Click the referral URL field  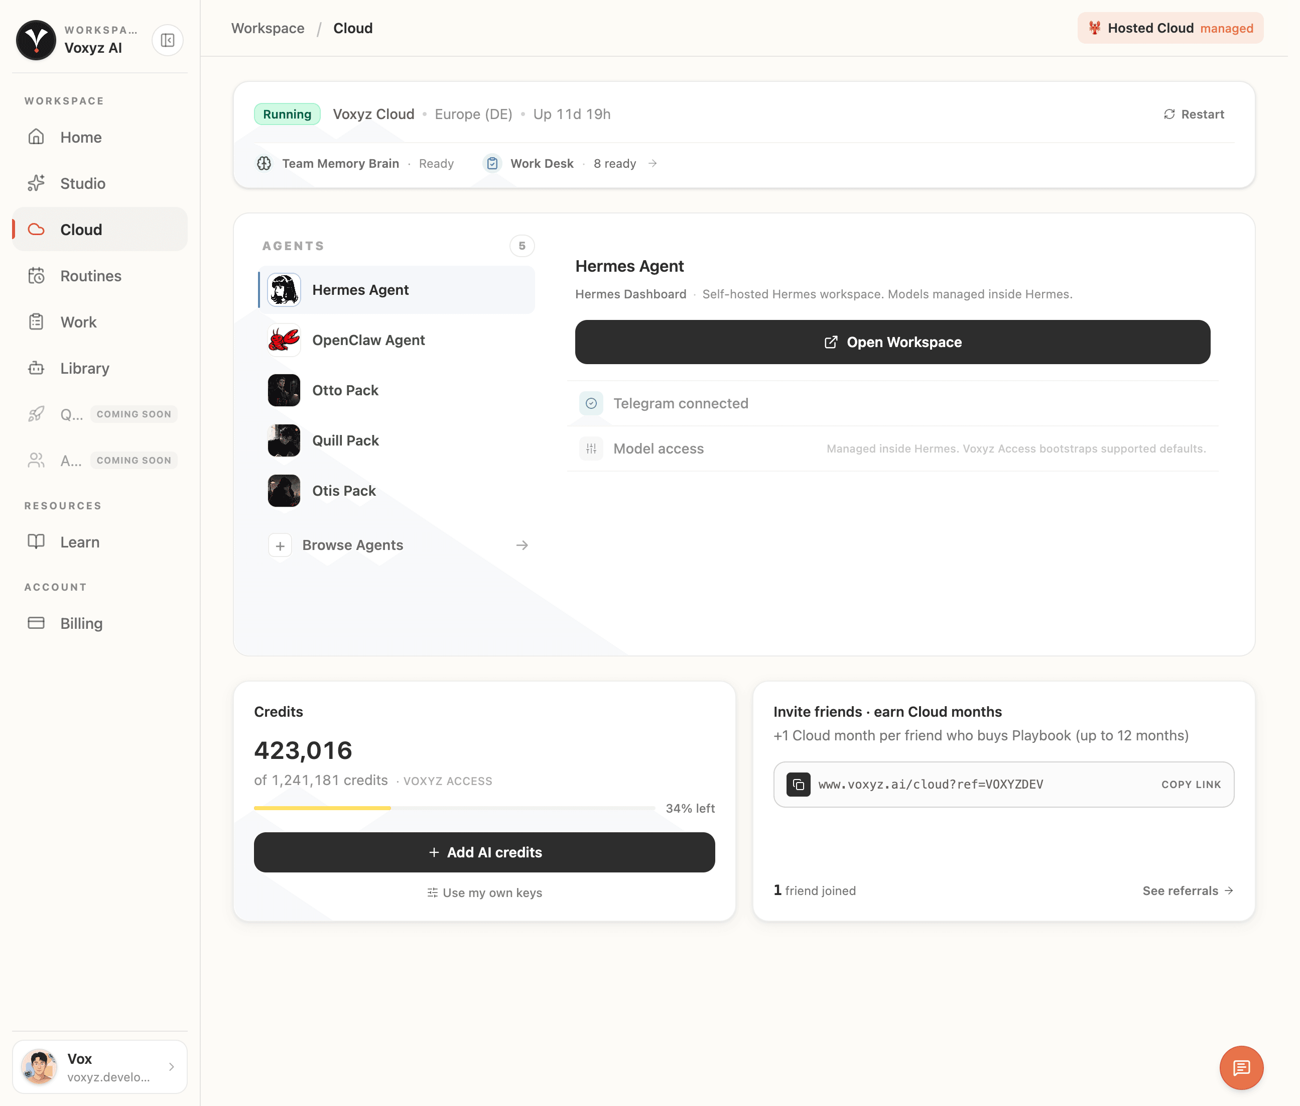1004,785
